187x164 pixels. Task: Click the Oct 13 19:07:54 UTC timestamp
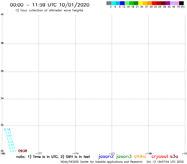click(x=165, y=162)
